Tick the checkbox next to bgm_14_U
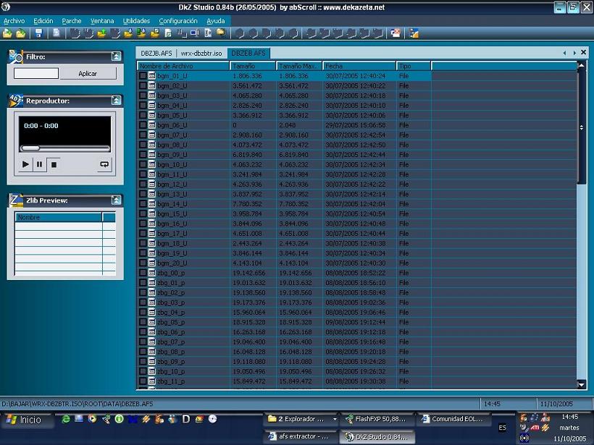594x445 pixels. pyautogui.click(x=143, y=204)
